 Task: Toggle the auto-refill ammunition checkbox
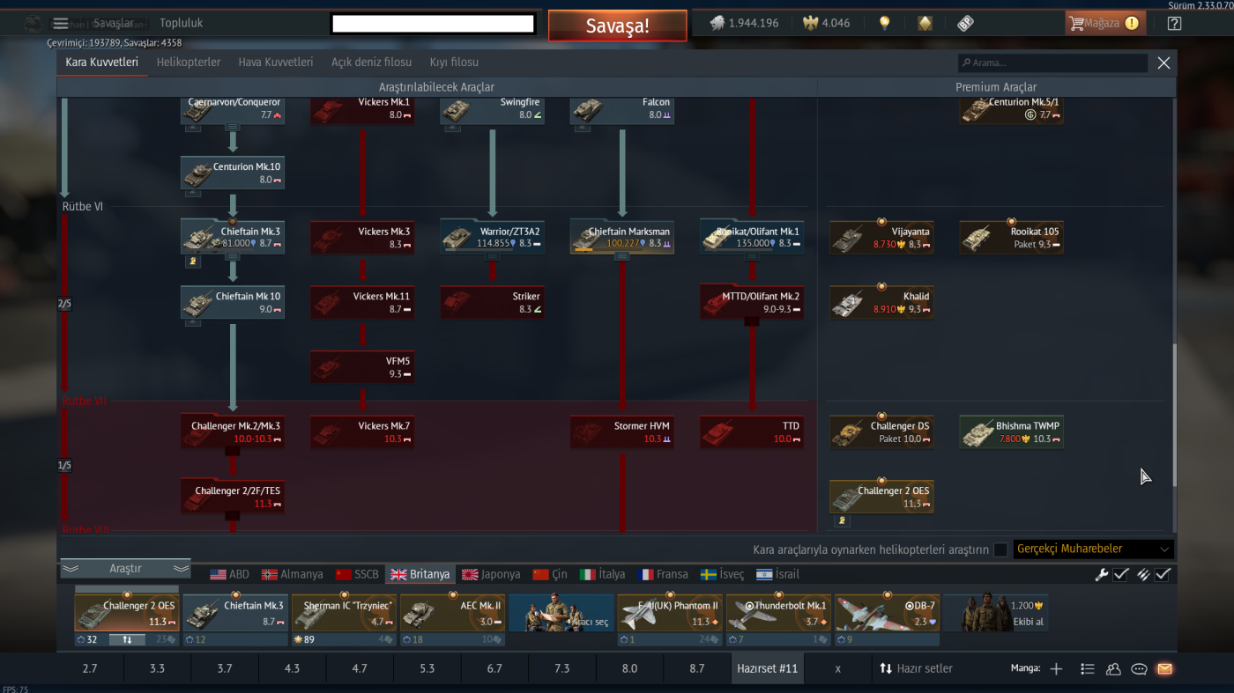click(x=1163, y=574)
